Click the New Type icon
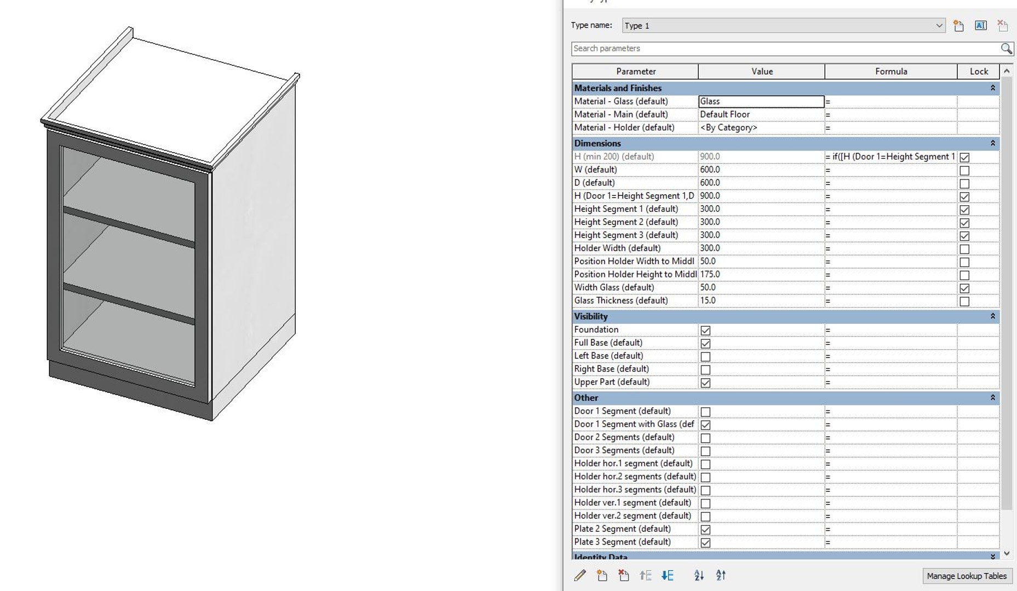The width and height of the screenshot is (1017, 591). 958,26
